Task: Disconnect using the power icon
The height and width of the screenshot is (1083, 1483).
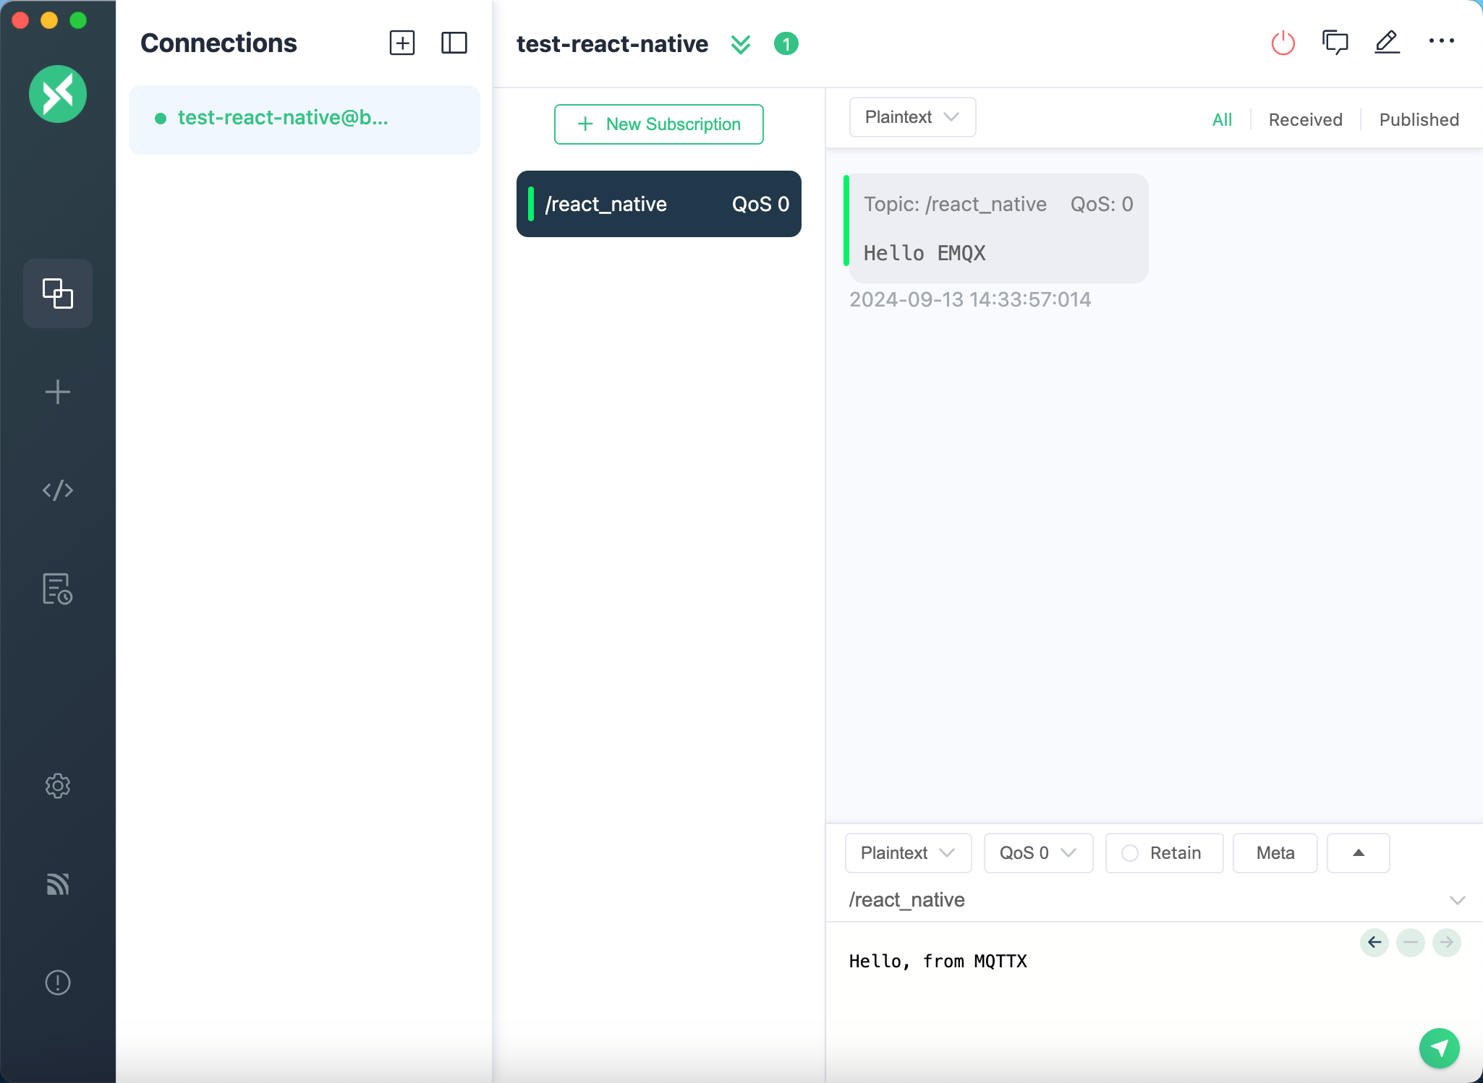Action: pyautogui.click(x=1282, y=42)
